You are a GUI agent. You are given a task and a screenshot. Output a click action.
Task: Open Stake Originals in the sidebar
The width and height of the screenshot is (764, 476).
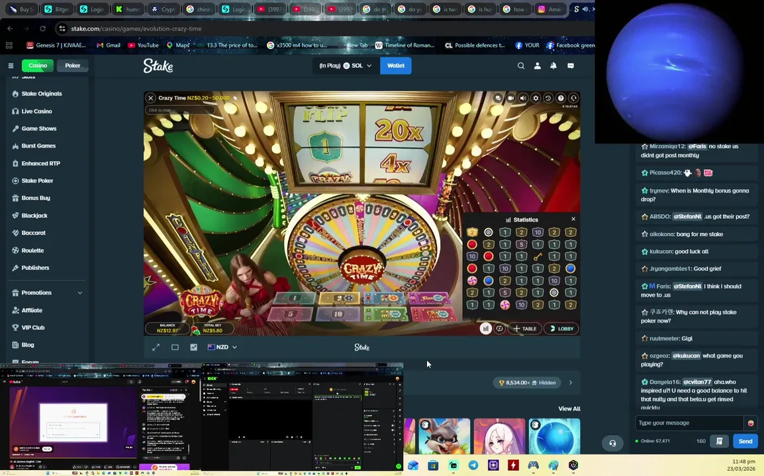42,93
